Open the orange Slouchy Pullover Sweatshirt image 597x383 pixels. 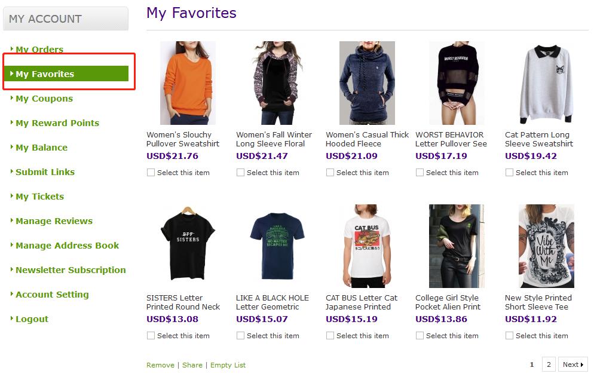188,83
